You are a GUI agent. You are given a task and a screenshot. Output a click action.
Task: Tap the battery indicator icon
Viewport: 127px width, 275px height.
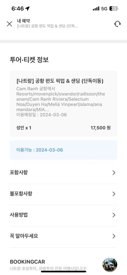click(x=114, y=8)
